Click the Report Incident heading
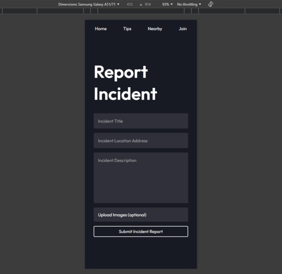Image resolution: width=282 pixels, height=274 pixels. pyautogui.click(x=125, y=83)
